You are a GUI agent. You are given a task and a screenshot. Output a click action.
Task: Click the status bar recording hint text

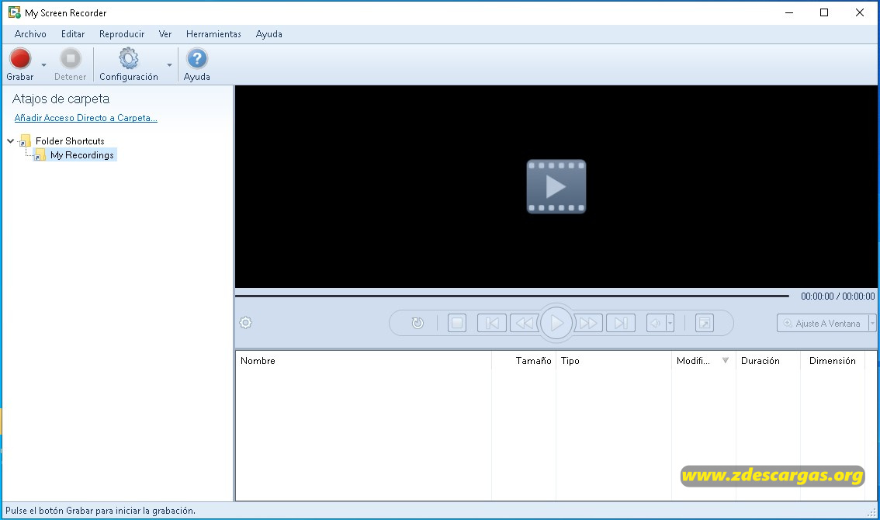pyautogui.click(x=100, y=511)
